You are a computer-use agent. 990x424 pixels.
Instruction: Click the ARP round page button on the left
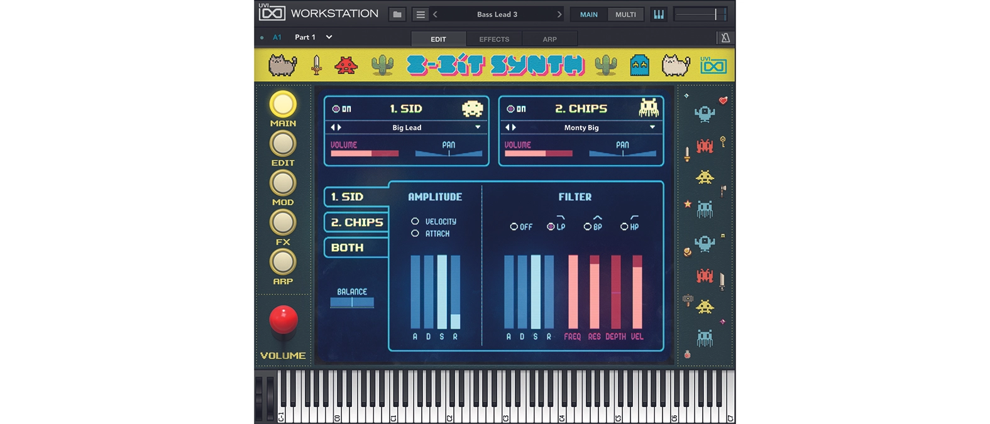click(283, 262)
